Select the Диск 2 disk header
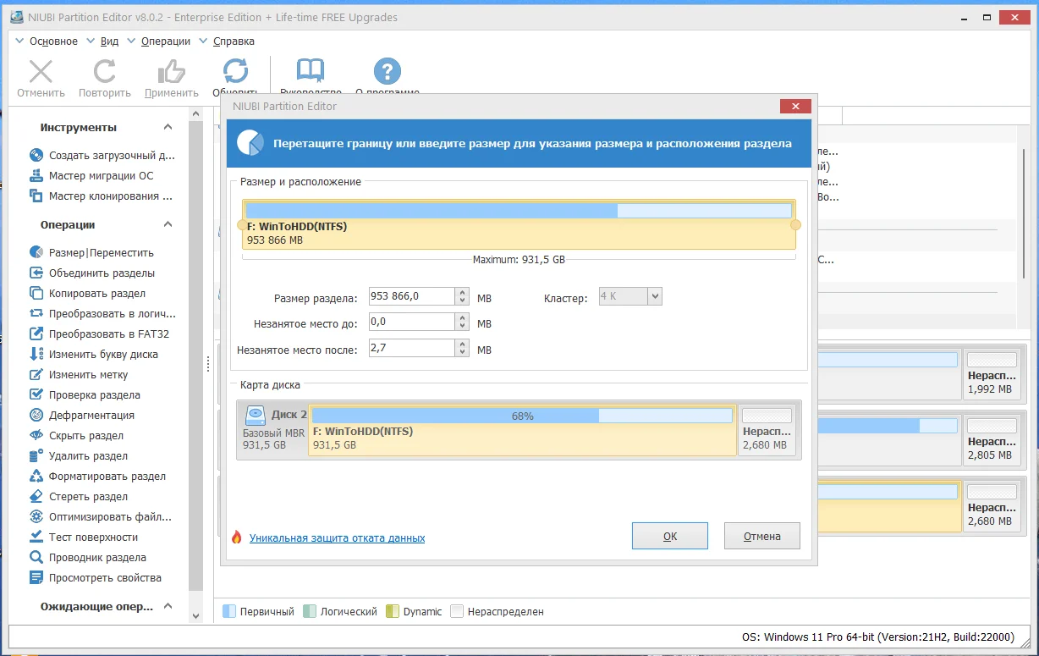 [273, 430]
